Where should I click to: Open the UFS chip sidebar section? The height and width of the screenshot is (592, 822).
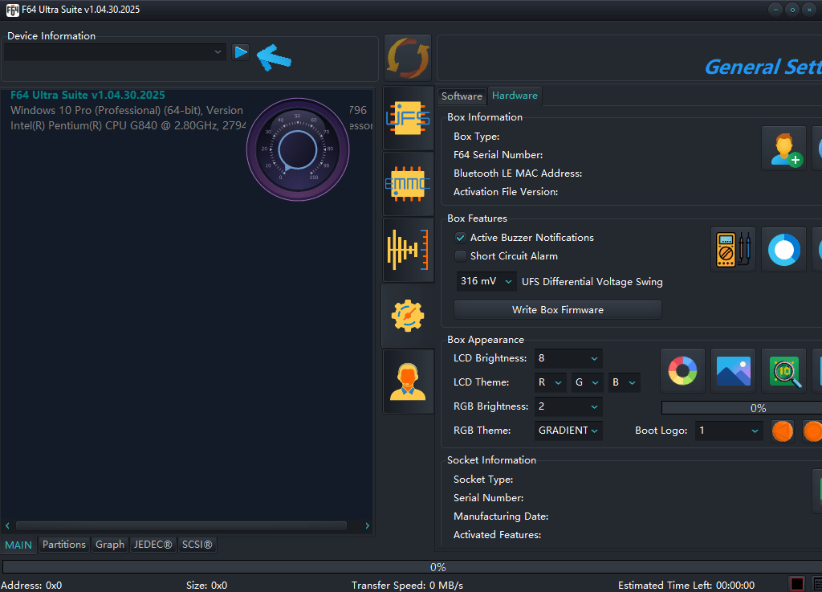point(408,118)
